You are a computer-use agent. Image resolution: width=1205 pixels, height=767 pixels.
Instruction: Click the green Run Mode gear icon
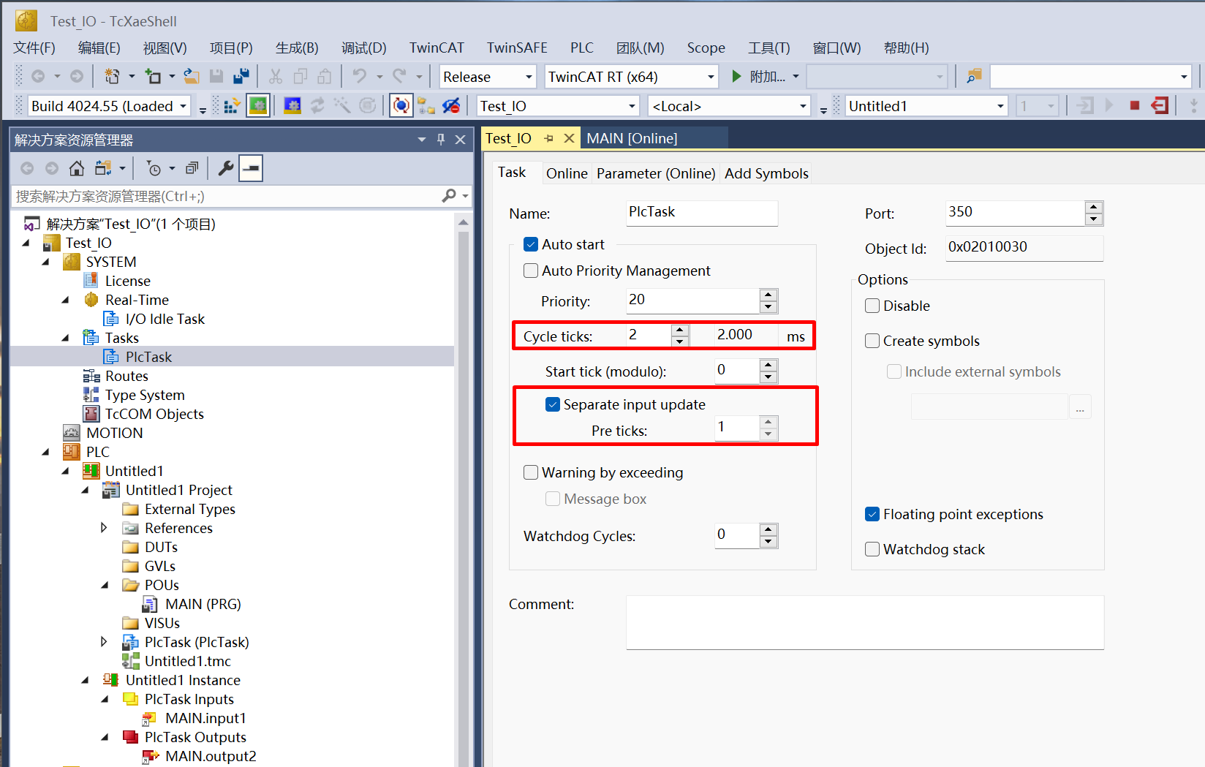257,106
